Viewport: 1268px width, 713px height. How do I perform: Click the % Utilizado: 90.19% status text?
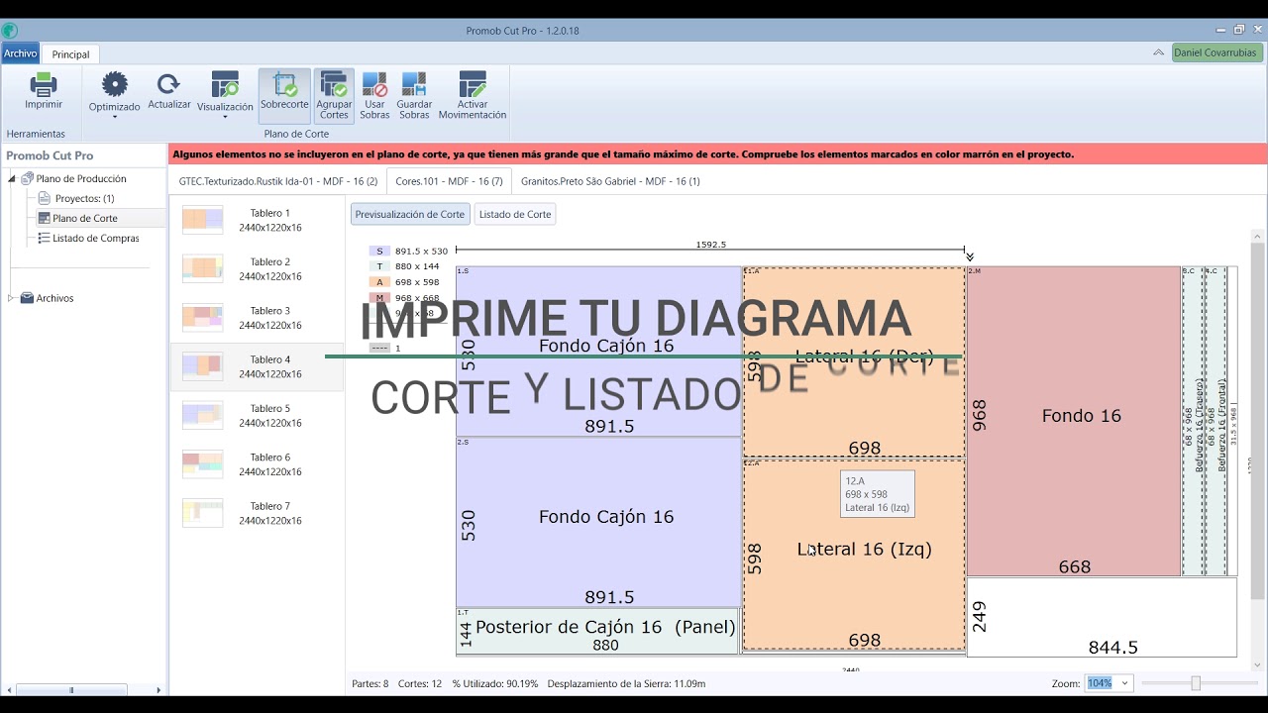tap(495, 683)
